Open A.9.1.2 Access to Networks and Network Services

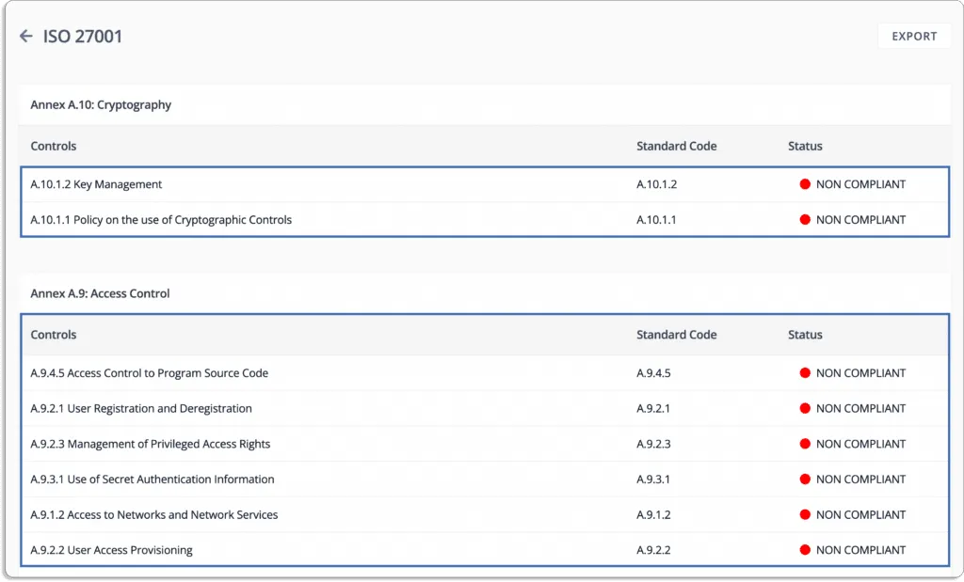tap(154, 515)
